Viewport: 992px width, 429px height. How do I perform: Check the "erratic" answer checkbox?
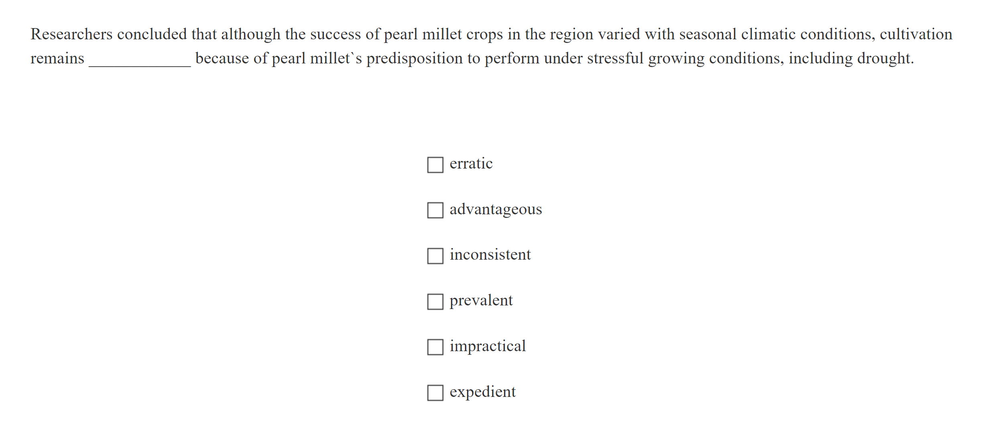[435, 165]
